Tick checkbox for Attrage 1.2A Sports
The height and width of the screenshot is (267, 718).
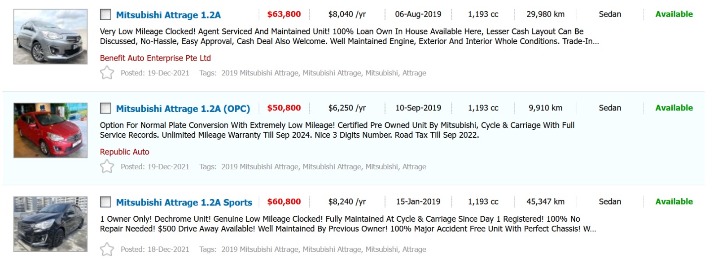pyautogui.click(x=105, y=202)
